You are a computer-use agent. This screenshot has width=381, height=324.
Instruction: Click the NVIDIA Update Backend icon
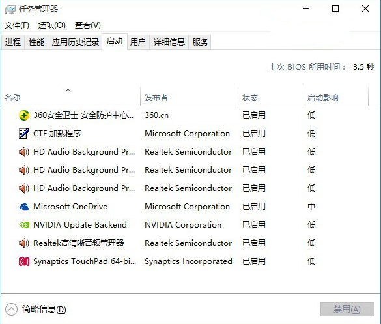click(24, 225)
